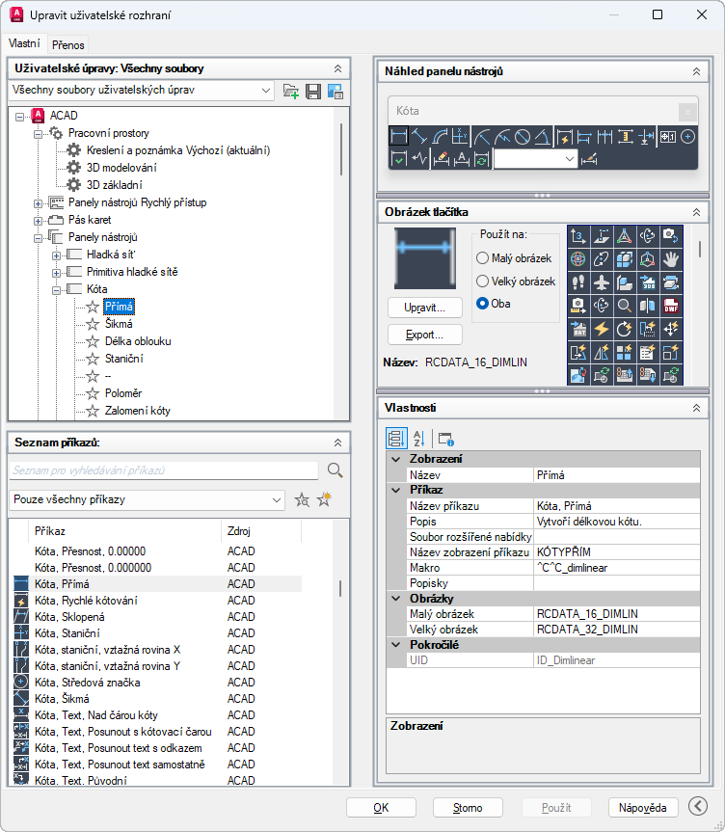Select the Diameter dimension circle icon in preview

click(523, 137)
